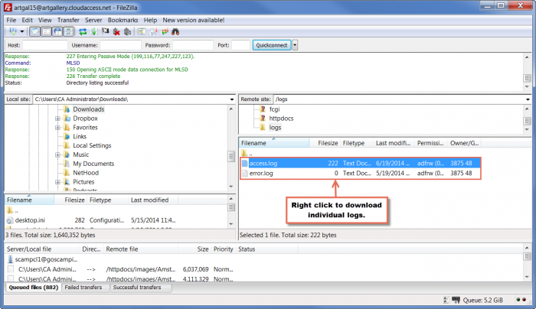Screen dimensions: 536x309
Task: Select the logs remote folder
Action: pos(275,128)
